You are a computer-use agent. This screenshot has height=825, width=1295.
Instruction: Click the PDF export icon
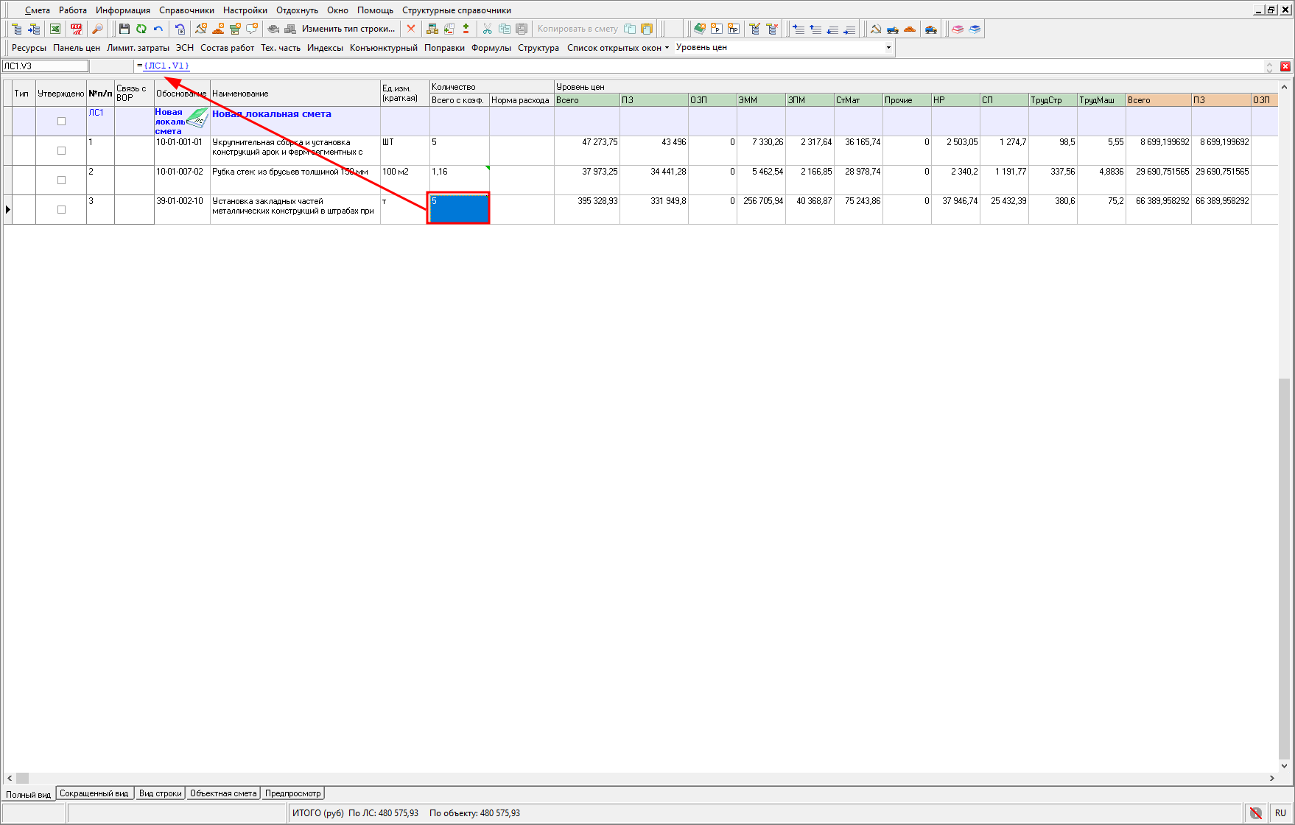77,29
